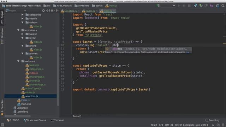226x127 pixels.
Task: Click the tool-windows quick access icon at bottom-left corner
Action: (x=2, y=125)
